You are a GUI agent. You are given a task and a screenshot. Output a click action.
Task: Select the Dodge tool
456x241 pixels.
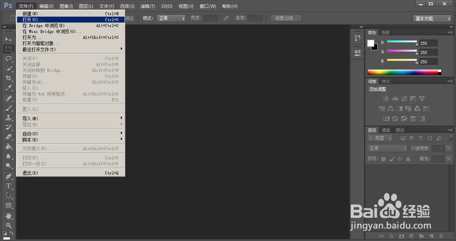tap(8, 166)
